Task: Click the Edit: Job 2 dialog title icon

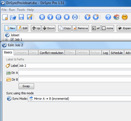Action: pos(4,45)
